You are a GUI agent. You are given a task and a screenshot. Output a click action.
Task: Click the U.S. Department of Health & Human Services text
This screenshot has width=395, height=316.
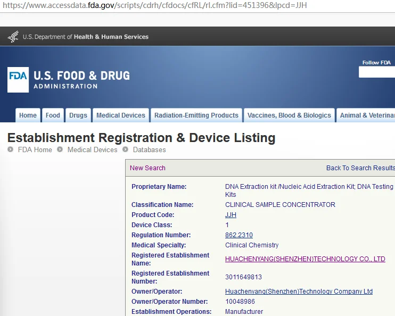(85, 37)
